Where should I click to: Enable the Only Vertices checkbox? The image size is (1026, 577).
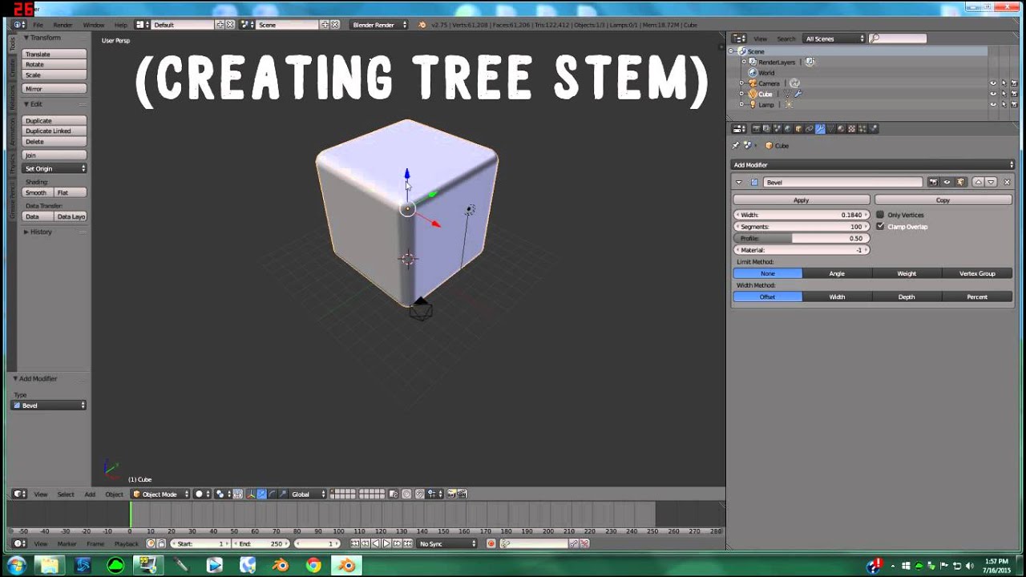[x=880, y=215]
